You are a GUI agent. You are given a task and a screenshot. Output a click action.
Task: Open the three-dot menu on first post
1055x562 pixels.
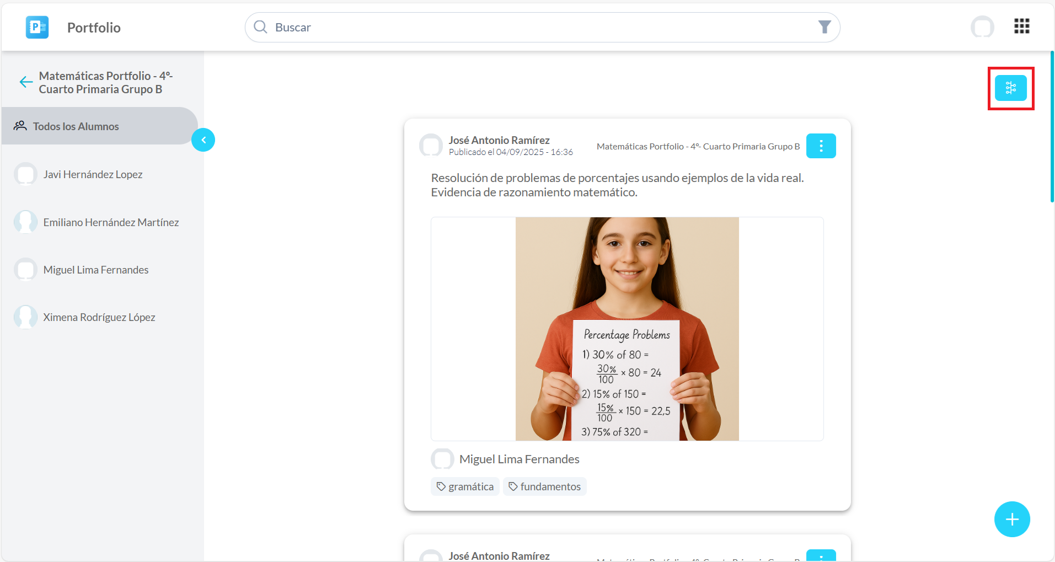click(821, 146)
